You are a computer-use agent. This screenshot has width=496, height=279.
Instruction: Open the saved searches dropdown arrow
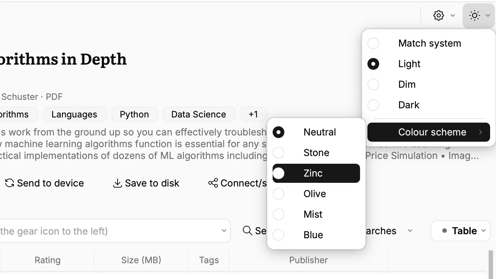tap(410, 231)
